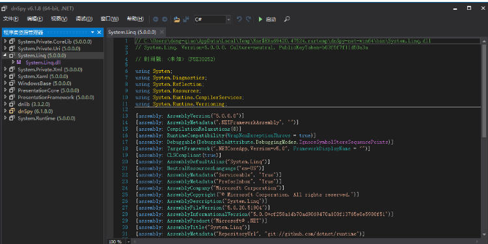Click AssemblyCompany attribute on line 24

(x=189, y=188)
